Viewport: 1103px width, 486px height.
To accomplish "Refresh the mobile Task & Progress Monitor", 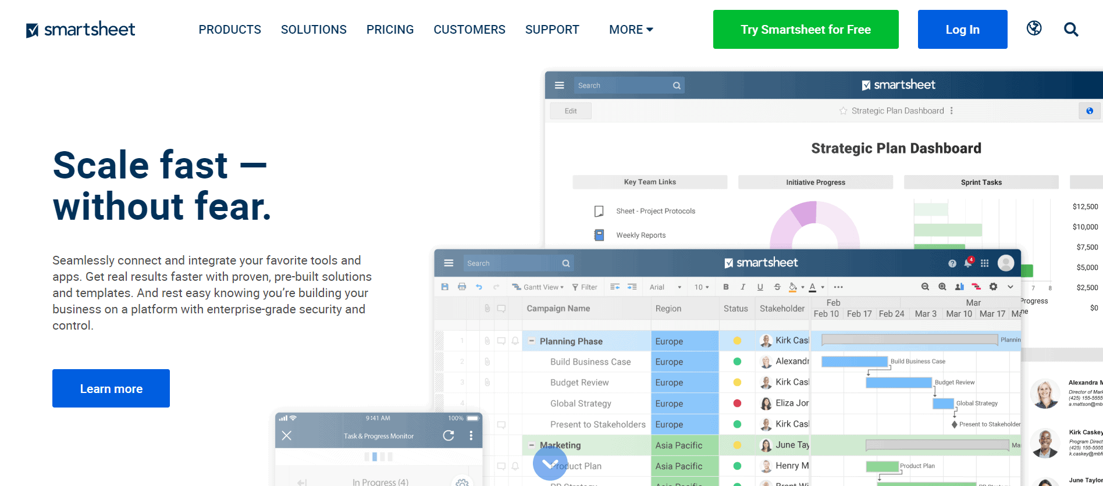I will [449, 435].
